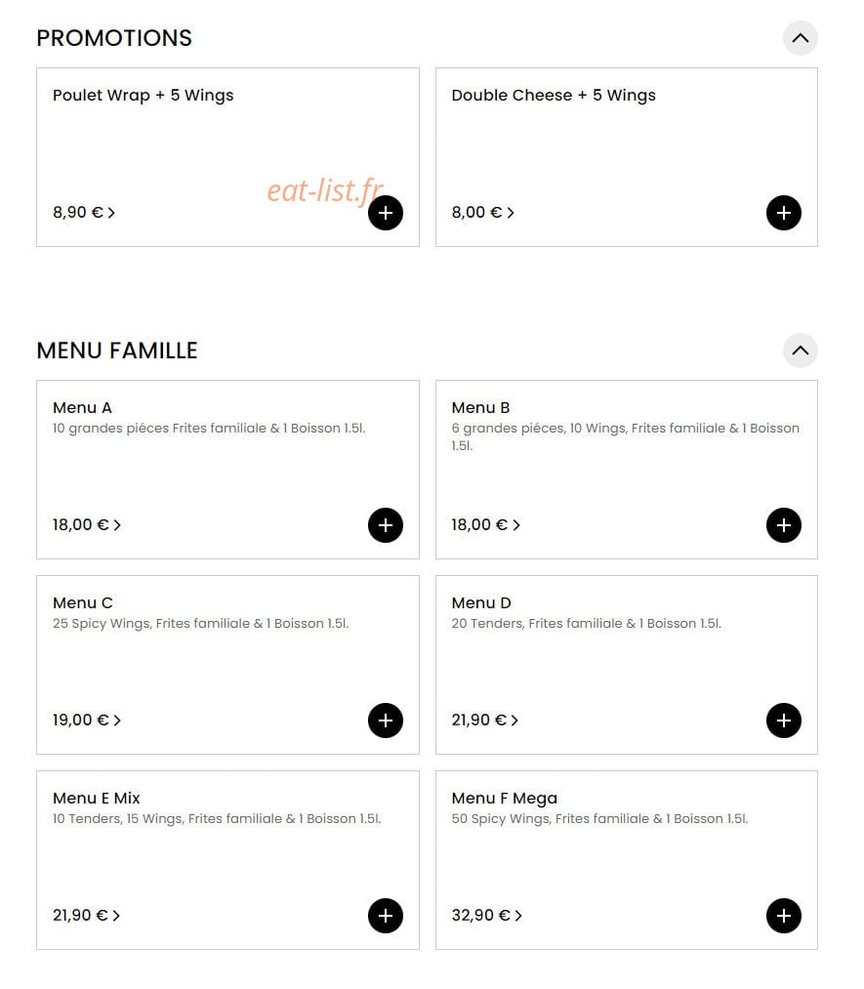Open Menu F Mega 32,90 € price arrow
Image resolution: width=864 pixels, height=989 pixels.
[518, 915]
